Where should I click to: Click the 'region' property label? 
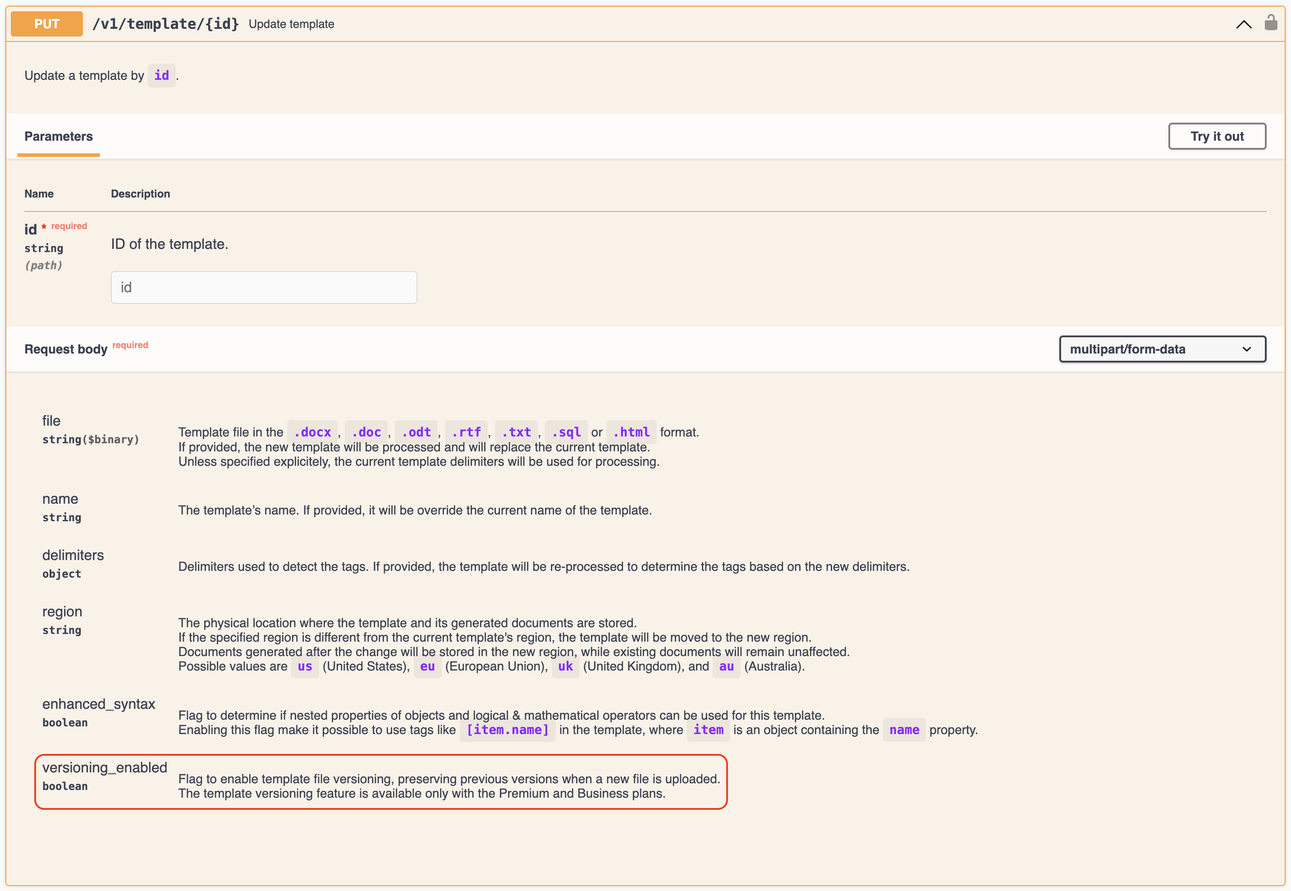pos(63,611)
